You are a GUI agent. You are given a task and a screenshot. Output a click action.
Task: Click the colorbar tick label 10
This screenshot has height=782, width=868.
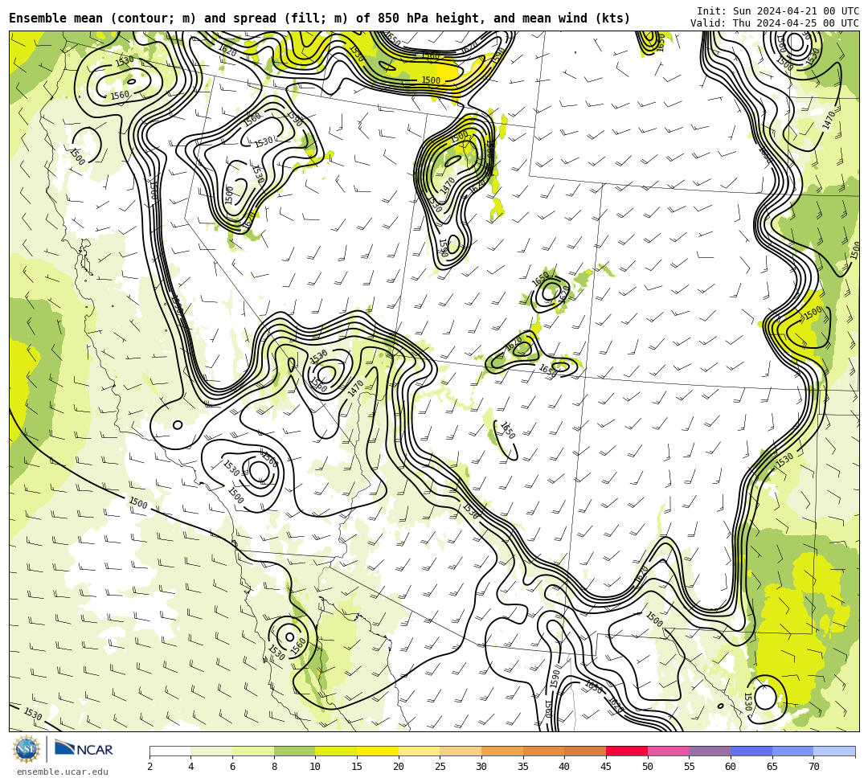coord(316,767)
